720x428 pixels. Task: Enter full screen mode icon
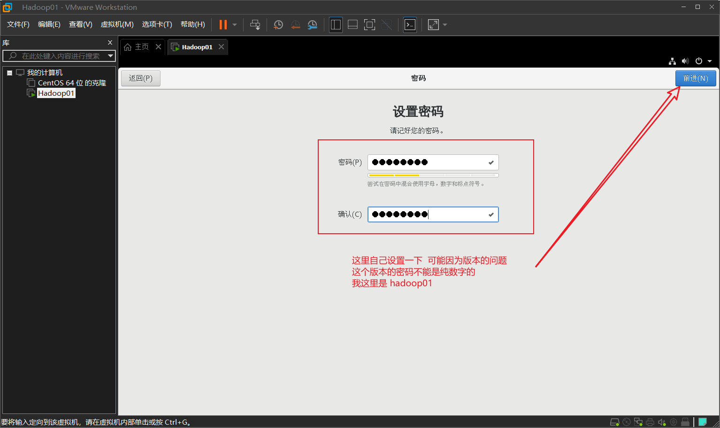pos(369,25)
